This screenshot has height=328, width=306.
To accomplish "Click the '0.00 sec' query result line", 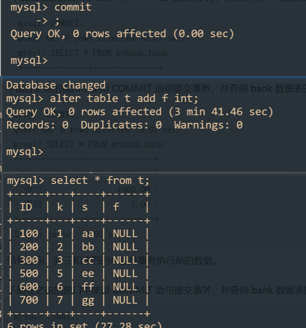I will (122, 34).
